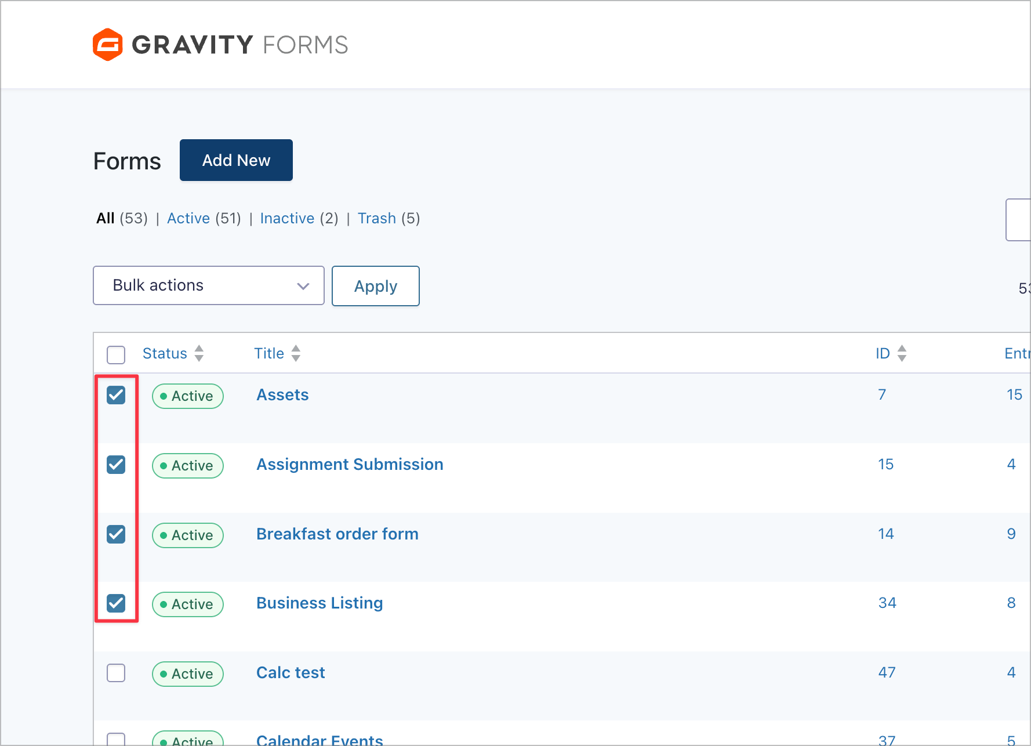Sort forms using the ID column arrows
This screenshot has width=1031, height=746.
(x=902, y=353)
